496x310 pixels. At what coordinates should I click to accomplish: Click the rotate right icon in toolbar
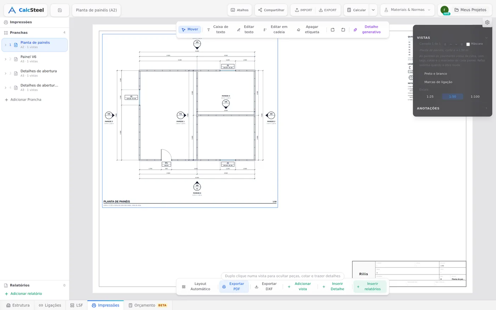[343, 30]
